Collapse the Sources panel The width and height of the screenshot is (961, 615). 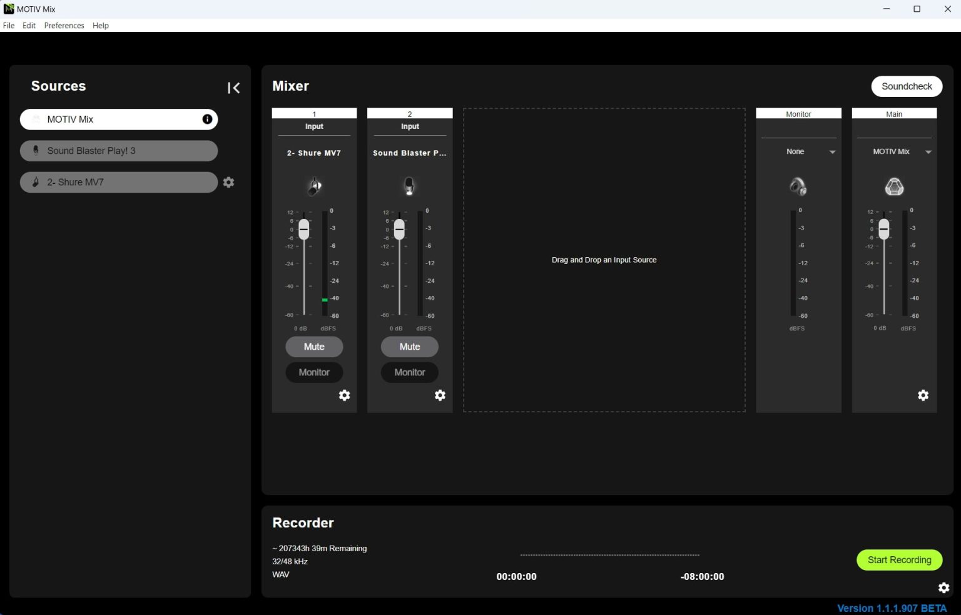pyautogui.click(x=233, y=88)
